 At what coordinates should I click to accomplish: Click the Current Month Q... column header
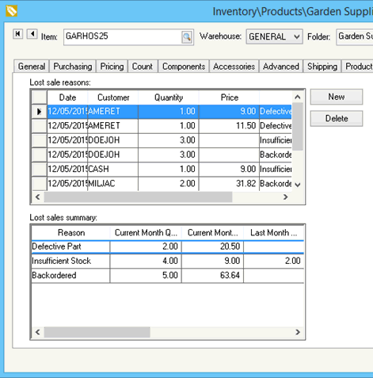[146, 233]
